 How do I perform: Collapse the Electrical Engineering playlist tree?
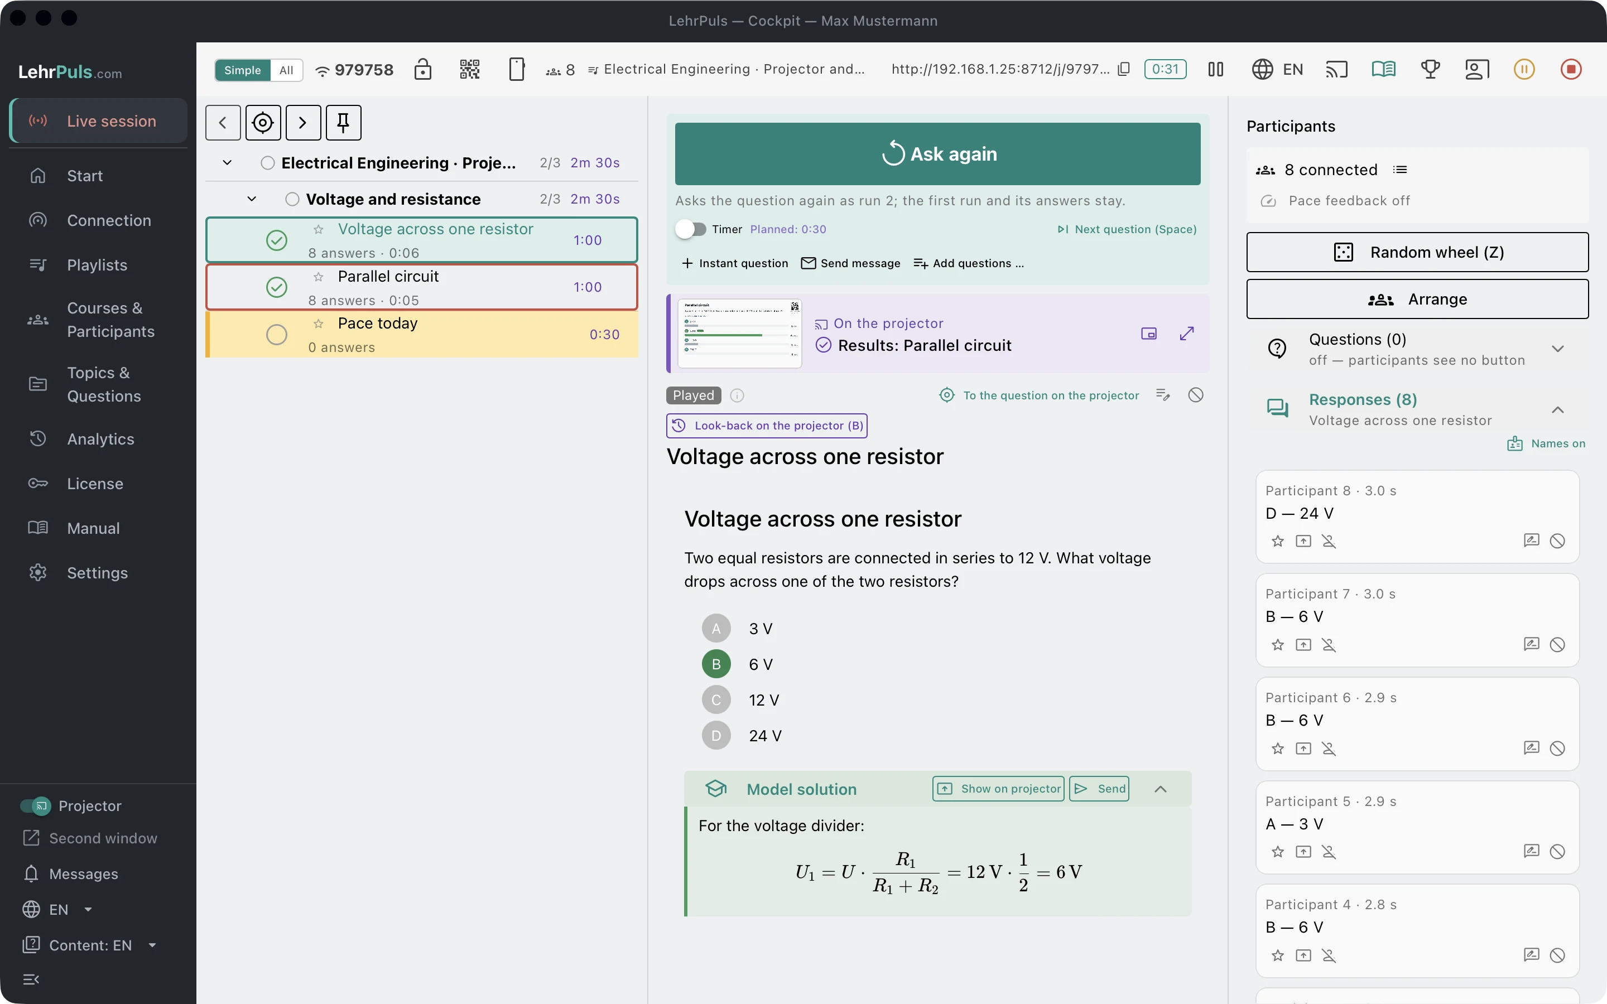click(x=227, y=163)
